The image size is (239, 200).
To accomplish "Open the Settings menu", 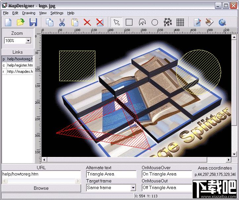I will pos(57,13).
